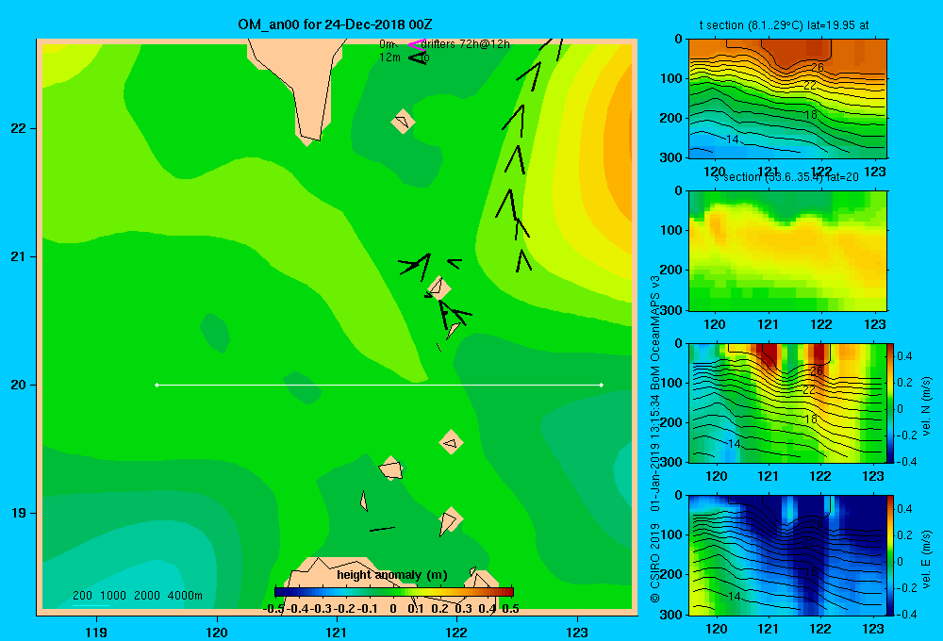Open the northward velocity section panel

pyautogui.click(x=787, y=403)
